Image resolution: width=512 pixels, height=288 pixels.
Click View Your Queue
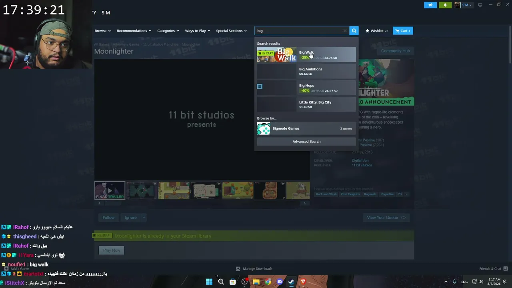(386, 218)
